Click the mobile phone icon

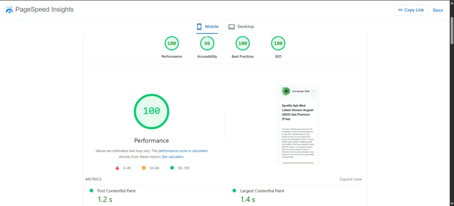[x=200, y=27]
